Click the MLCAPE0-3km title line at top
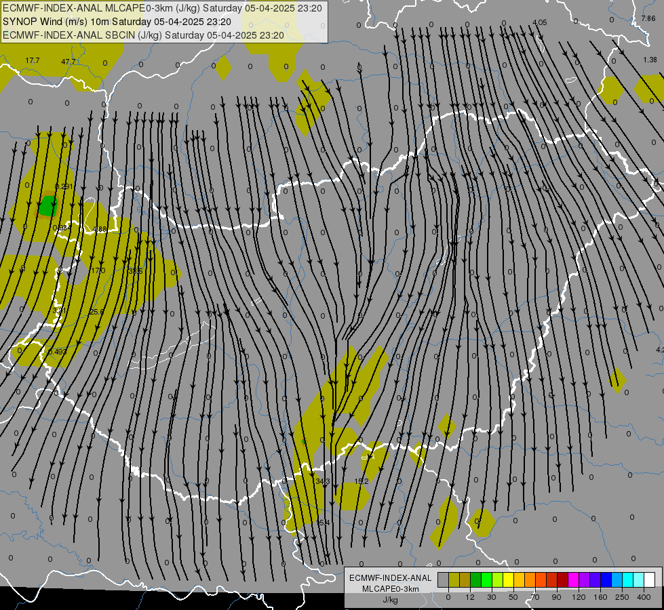The image size is (664, 610). point(162,8)
